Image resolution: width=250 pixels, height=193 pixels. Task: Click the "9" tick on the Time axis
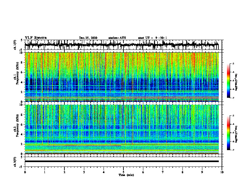point(202,172)
